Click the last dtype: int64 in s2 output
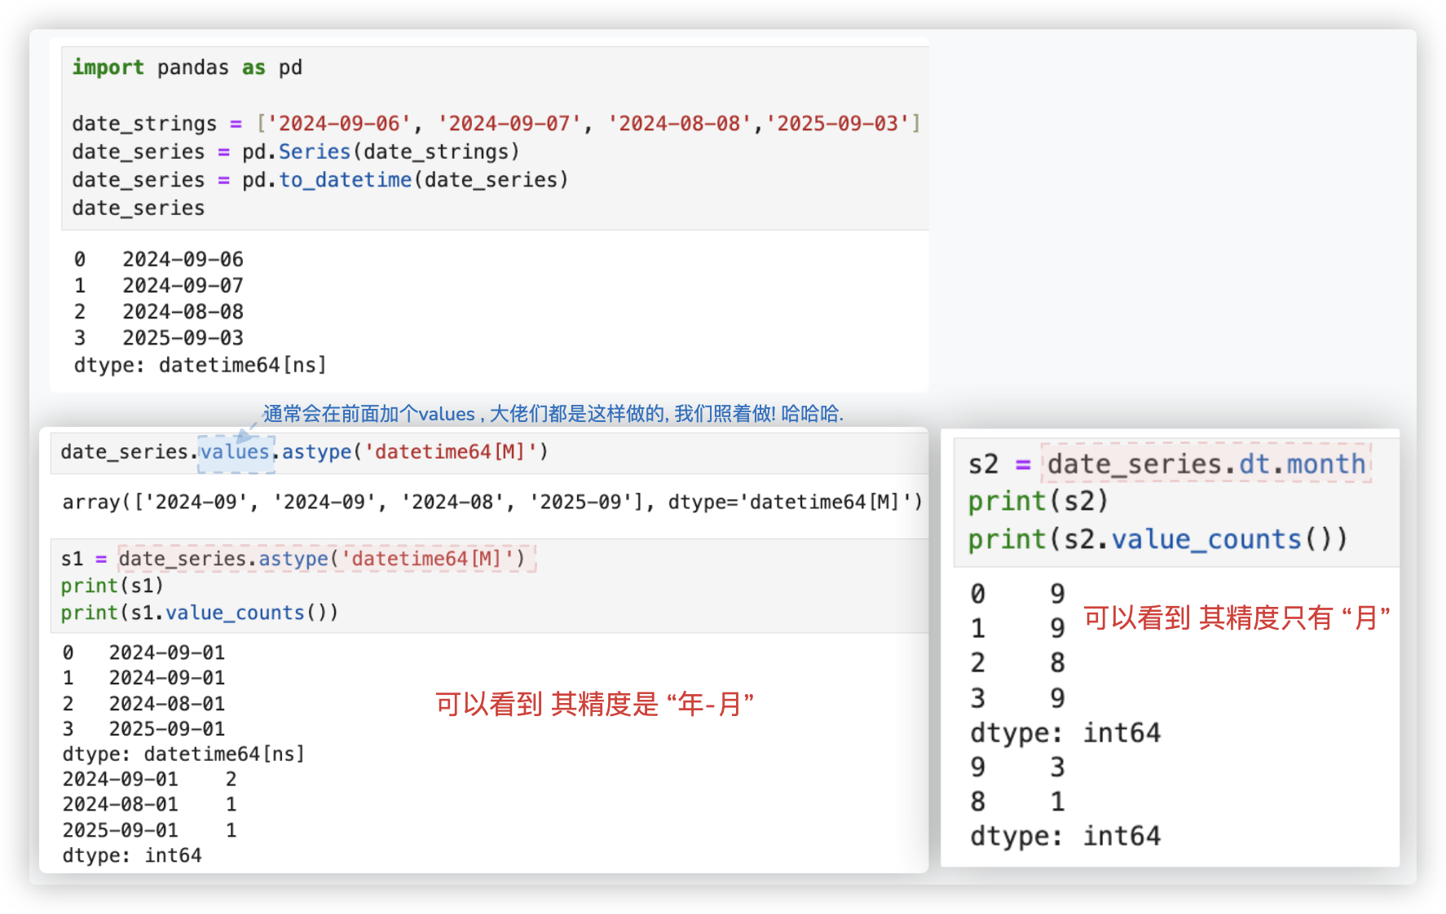This screenshot has width=1446, height=914. [x=1065, y=837]
